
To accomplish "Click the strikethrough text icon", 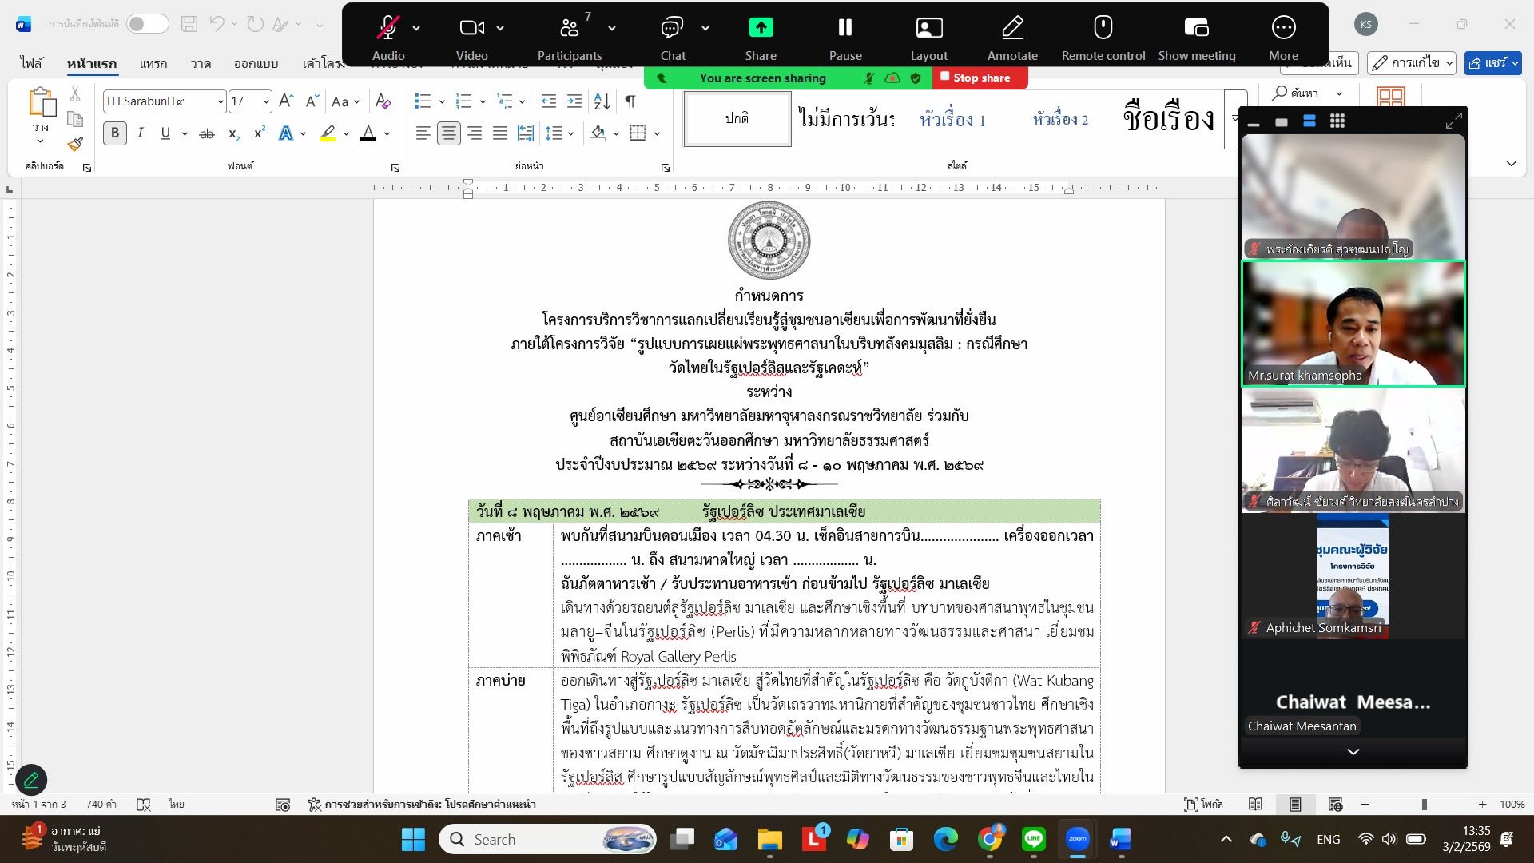I will pos(206,133).
